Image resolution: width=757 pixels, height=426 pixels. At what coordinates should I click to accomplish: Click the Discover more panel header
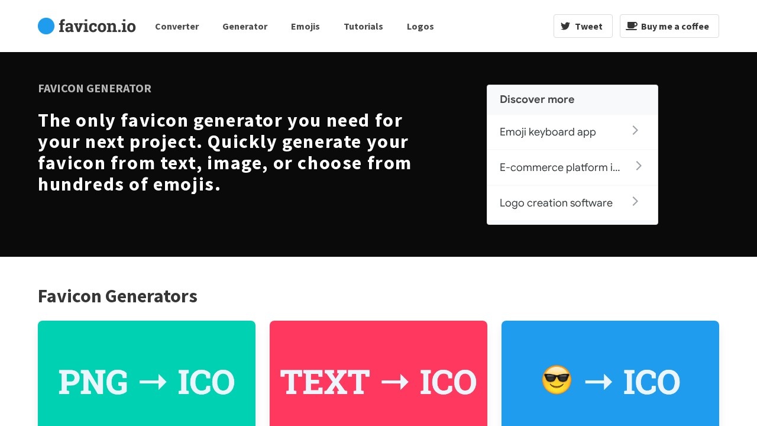coord(537,99)
